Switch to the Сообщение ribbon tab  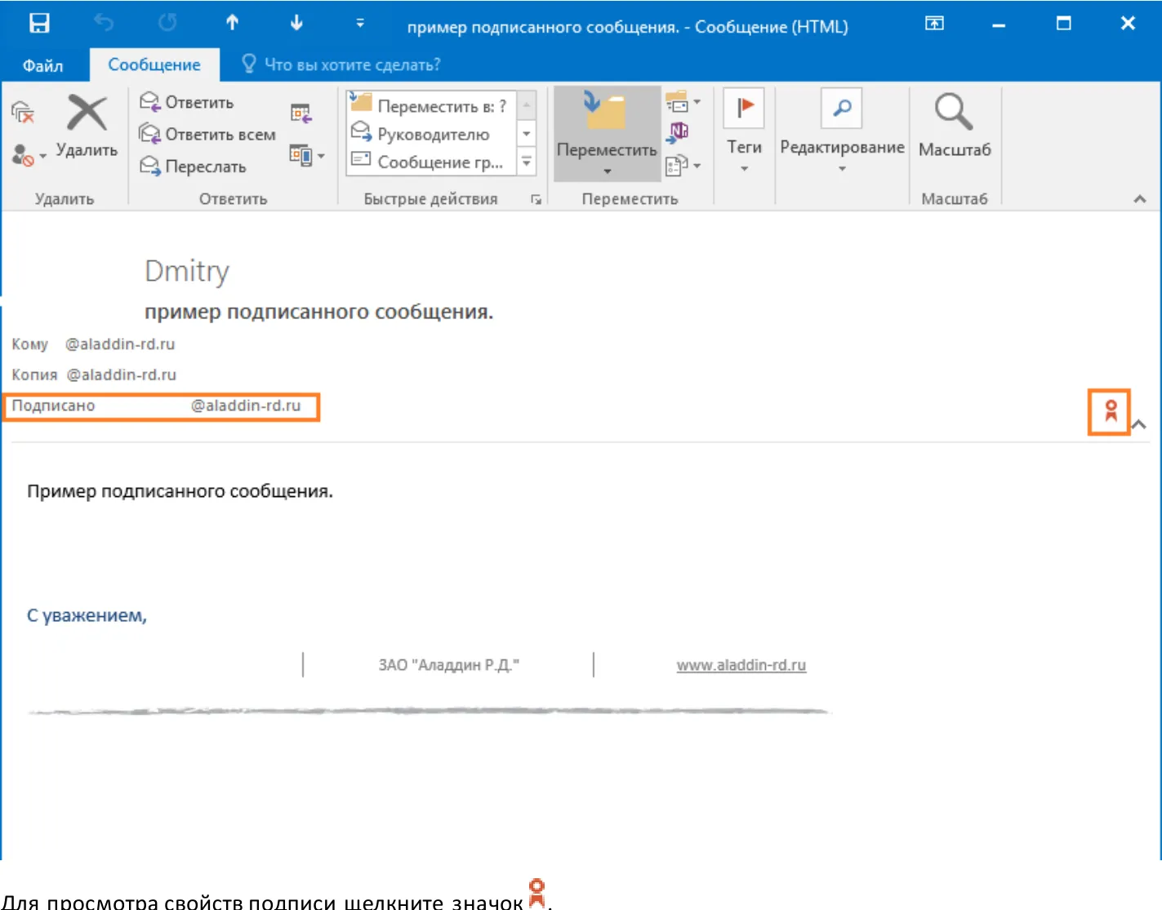[154, 64]
